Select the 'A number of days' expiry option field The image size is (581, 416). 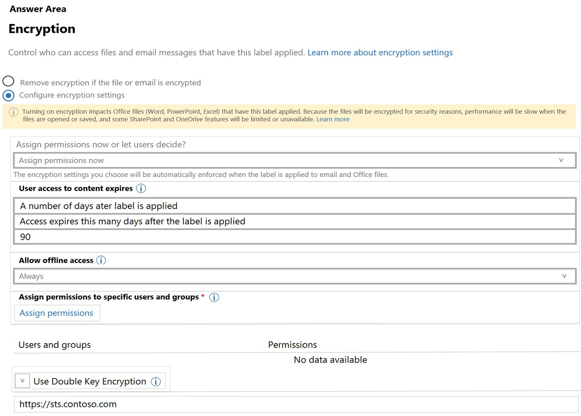(x=294, y=206)
